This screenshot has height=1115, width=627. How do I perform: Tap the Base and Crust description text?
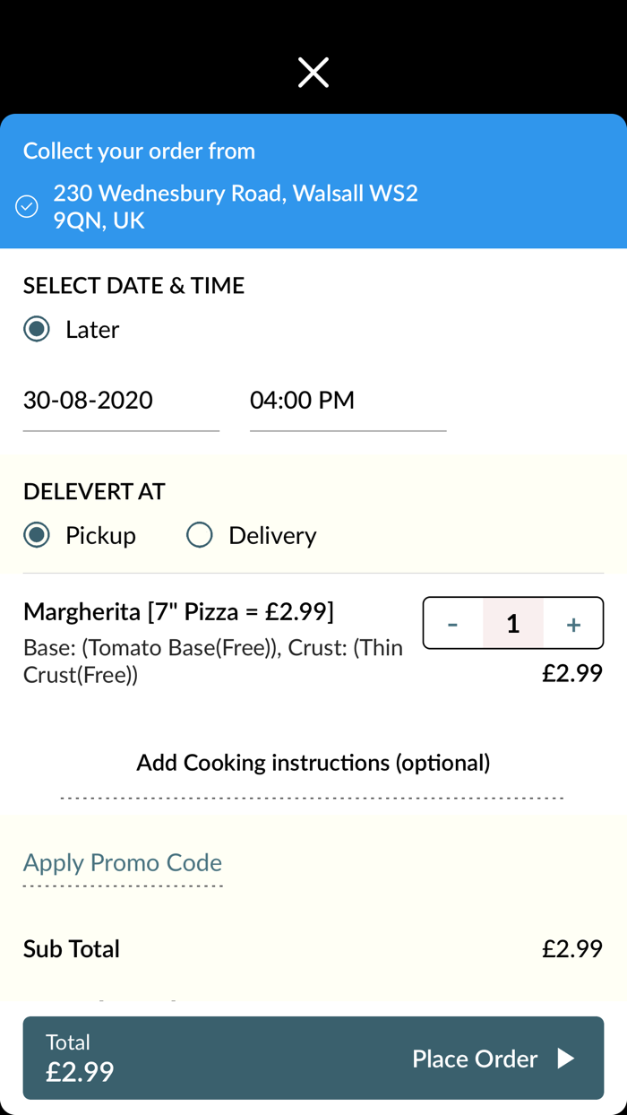tap(213, 661)
